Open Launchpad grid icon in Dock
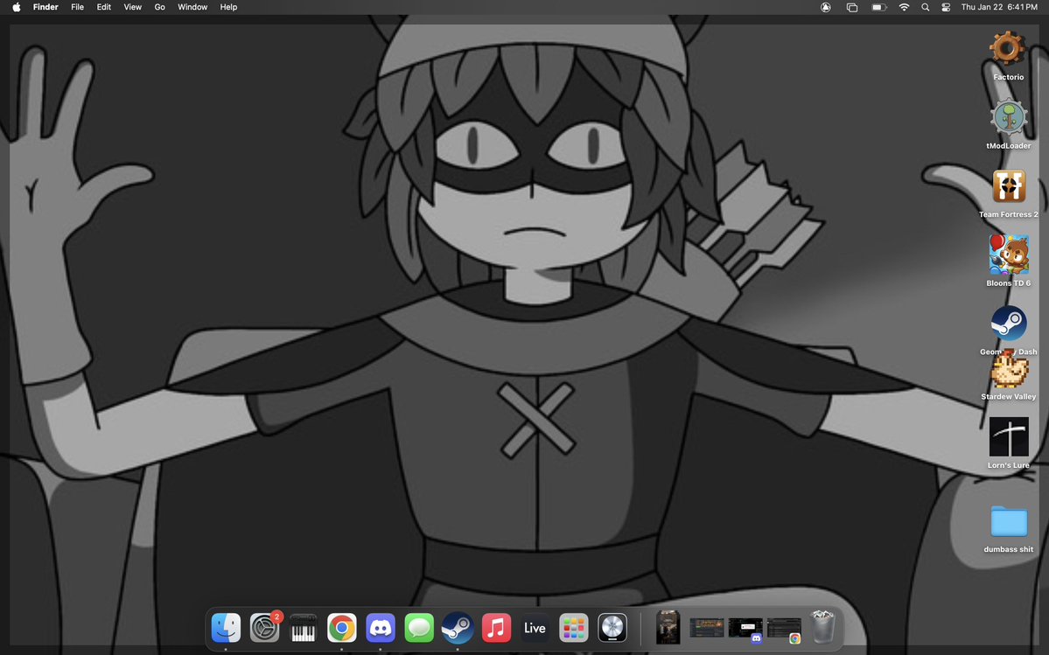The width and height of the screenshot is (1049, 655). [x=573, y=628]
